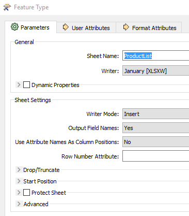
Task: Open the Writer Mode dropdown showing Insert
Action: point(155,114)
